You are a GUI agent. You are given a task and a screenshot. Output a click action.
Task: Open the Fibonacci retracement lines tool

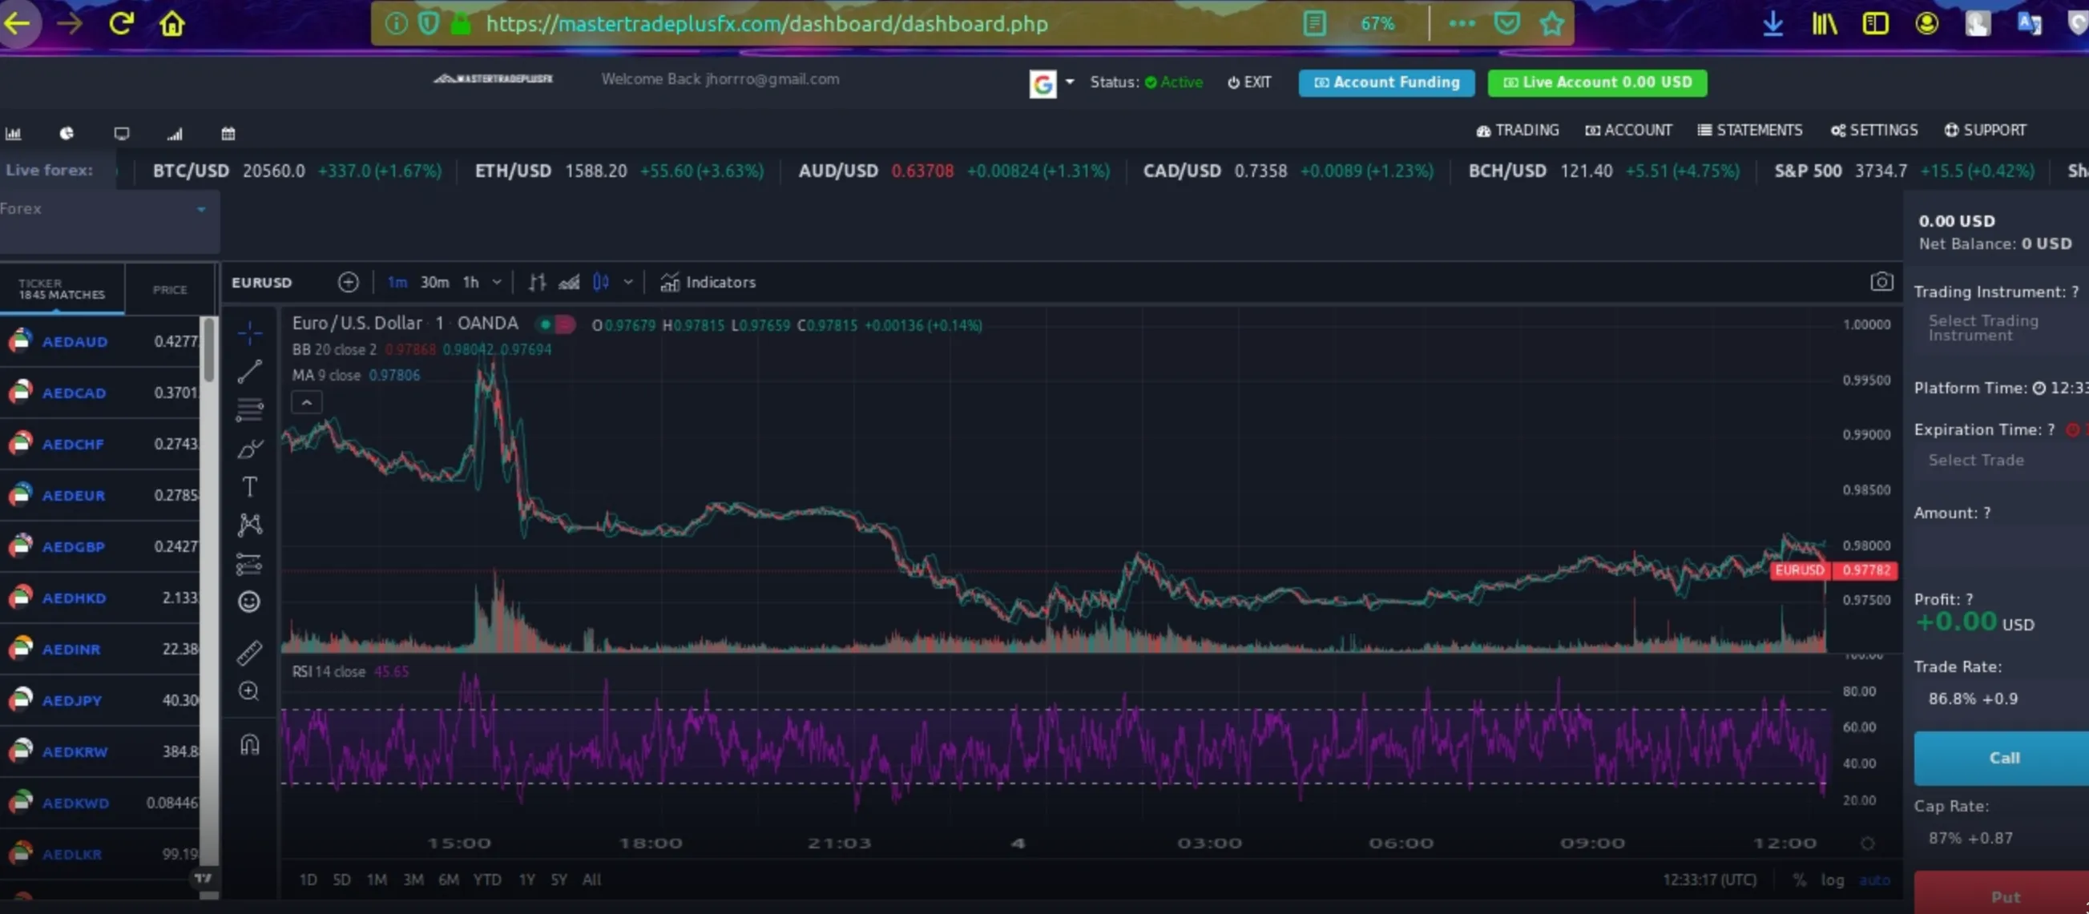250,409
